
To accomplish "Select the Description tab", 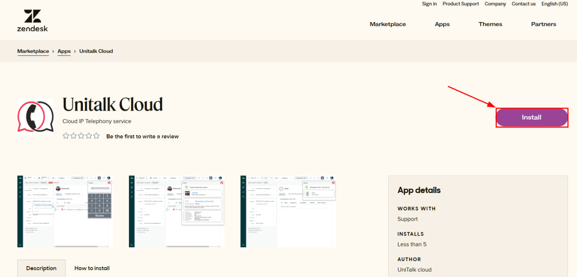I will pyautogui.click(x=41, y=268).
